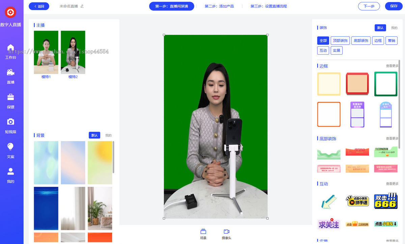Apply the yellow border frame
This screenshot has height=244, width=405.
click(329, 84)
